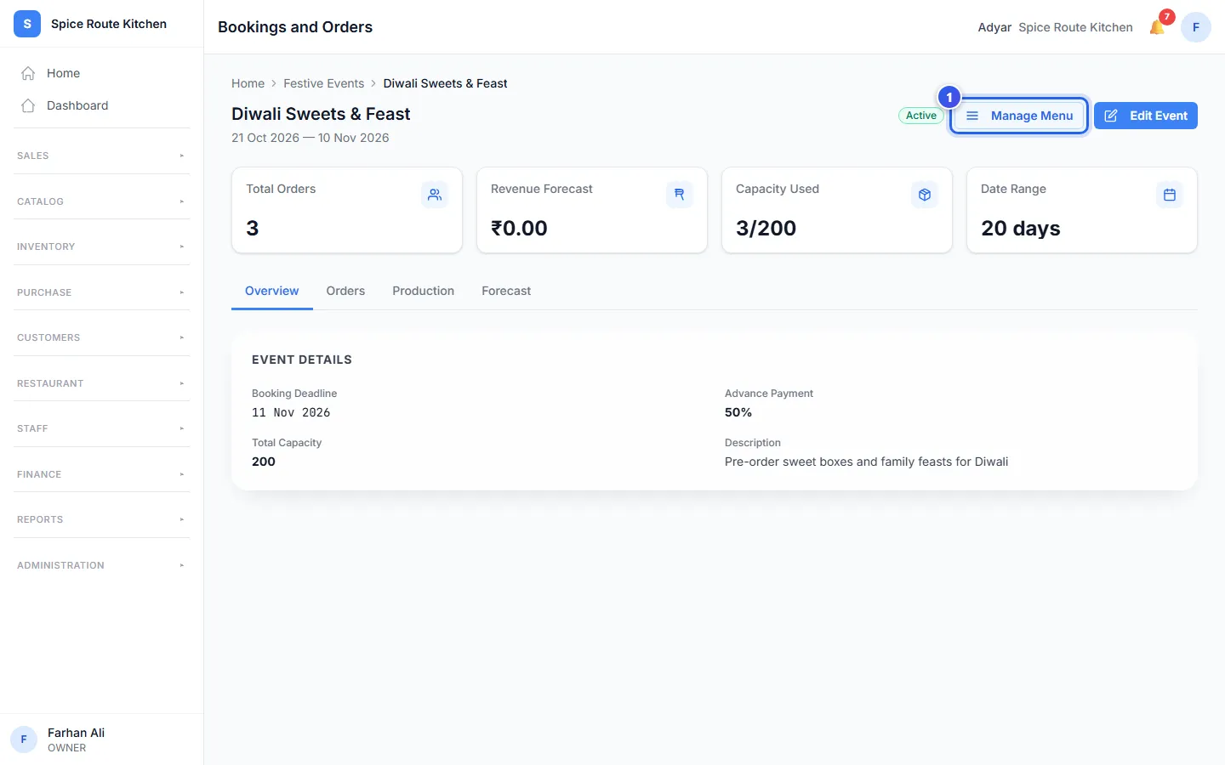Click the 3/200 capacity used value

click(x=766, y=228)
